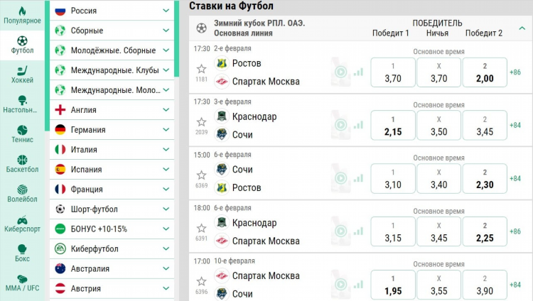Select draw odds 3,50 for Краснодар vs Сочи
533x301 pixels.
[439, 126]
